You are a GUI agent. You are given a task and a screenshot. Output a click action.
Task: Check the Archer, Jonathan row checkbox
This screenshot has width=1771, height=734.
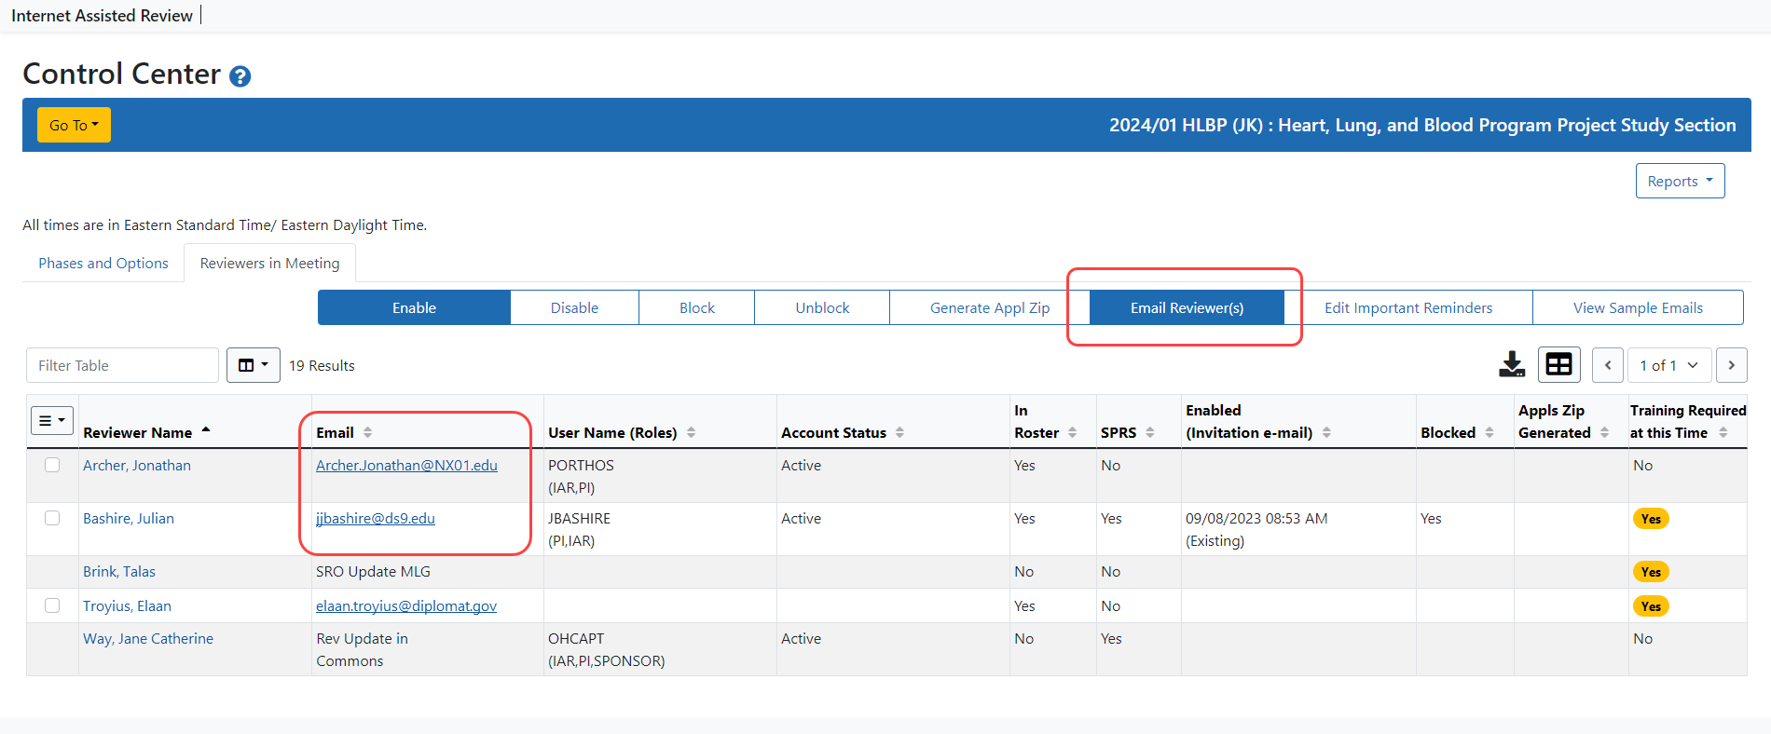[52, 465]
